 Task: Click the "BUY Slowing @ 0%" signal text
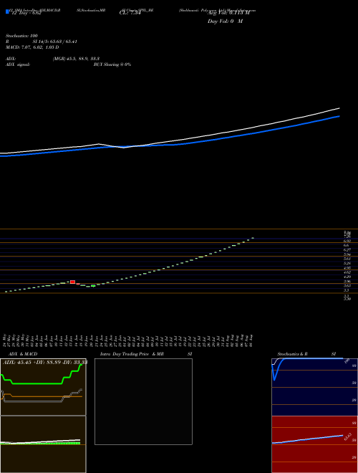click(x=112, y=64)
